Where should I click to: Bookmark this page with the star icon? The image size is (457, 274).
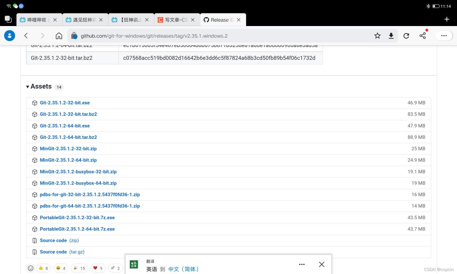point(377,36)
